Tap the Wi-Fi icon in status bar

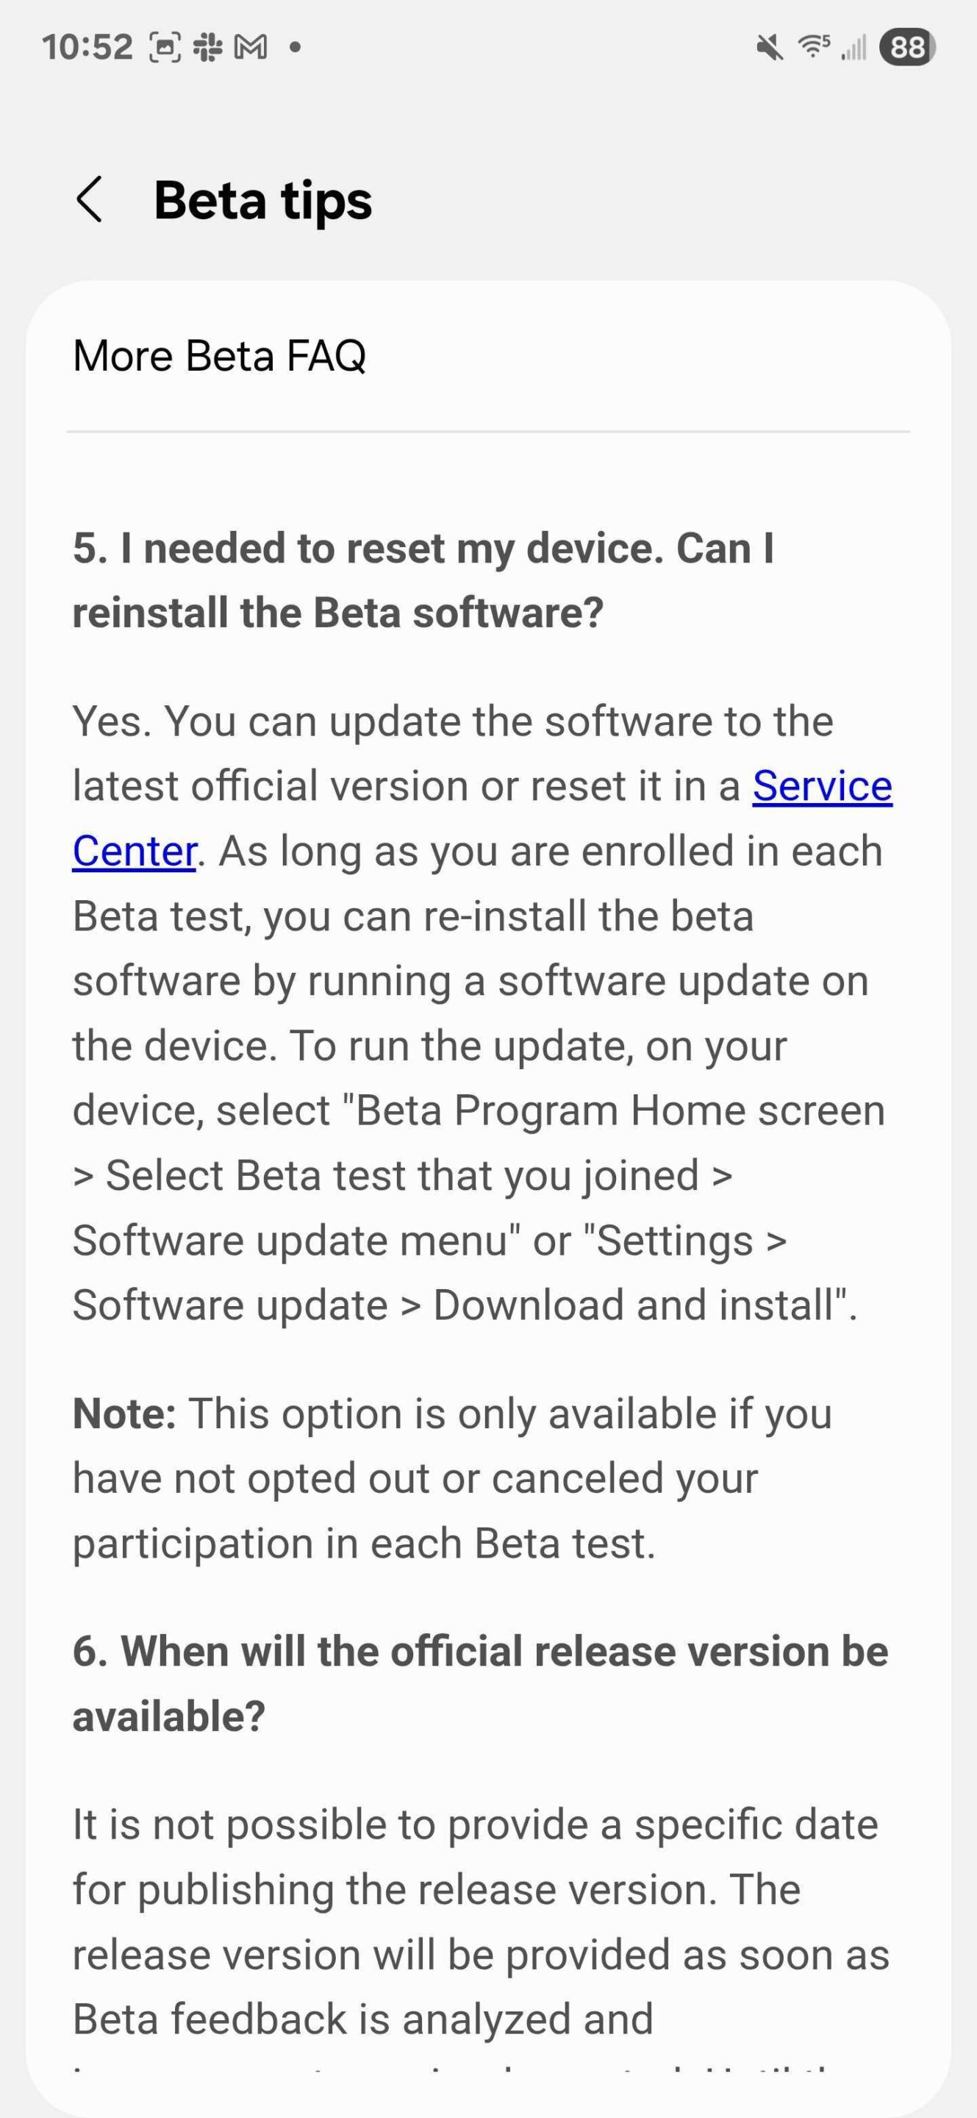pyautogui.click(x=812, y=47)
